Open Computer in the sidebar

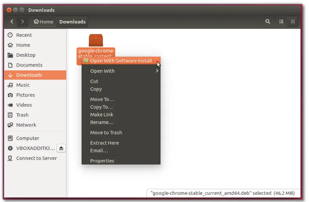coord(35,138)
